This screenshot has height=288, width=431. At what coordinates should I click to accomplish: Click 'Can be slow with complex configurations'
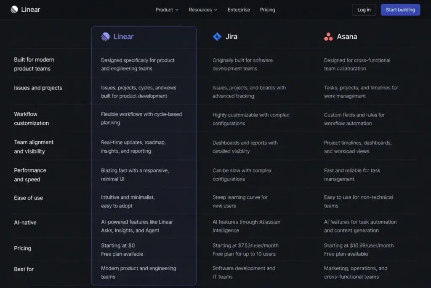pyautogui.click(x=242, y=175)
